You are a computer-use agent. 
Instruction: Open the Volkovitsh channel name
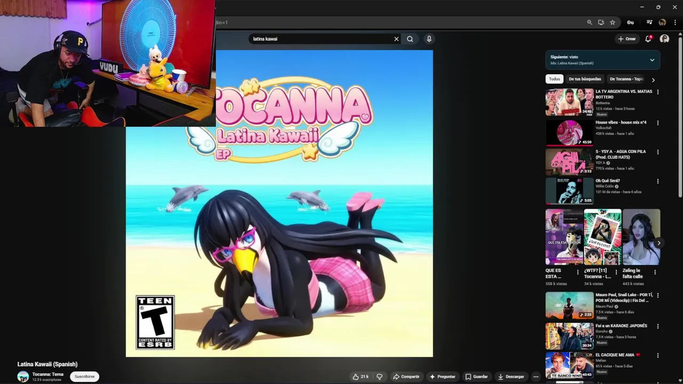pyautogui.click(x=604, y=128)
